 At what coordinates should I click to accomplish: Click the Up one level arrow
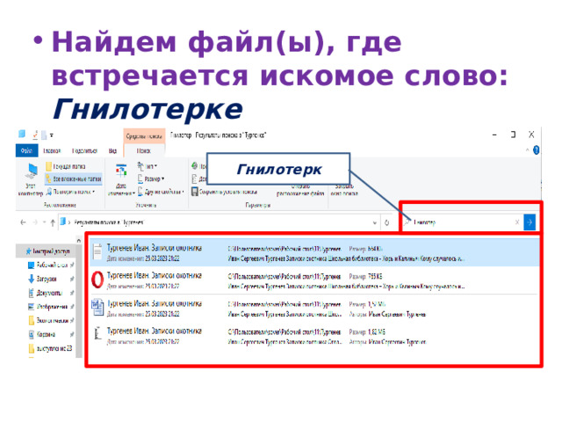click(53, 222)
